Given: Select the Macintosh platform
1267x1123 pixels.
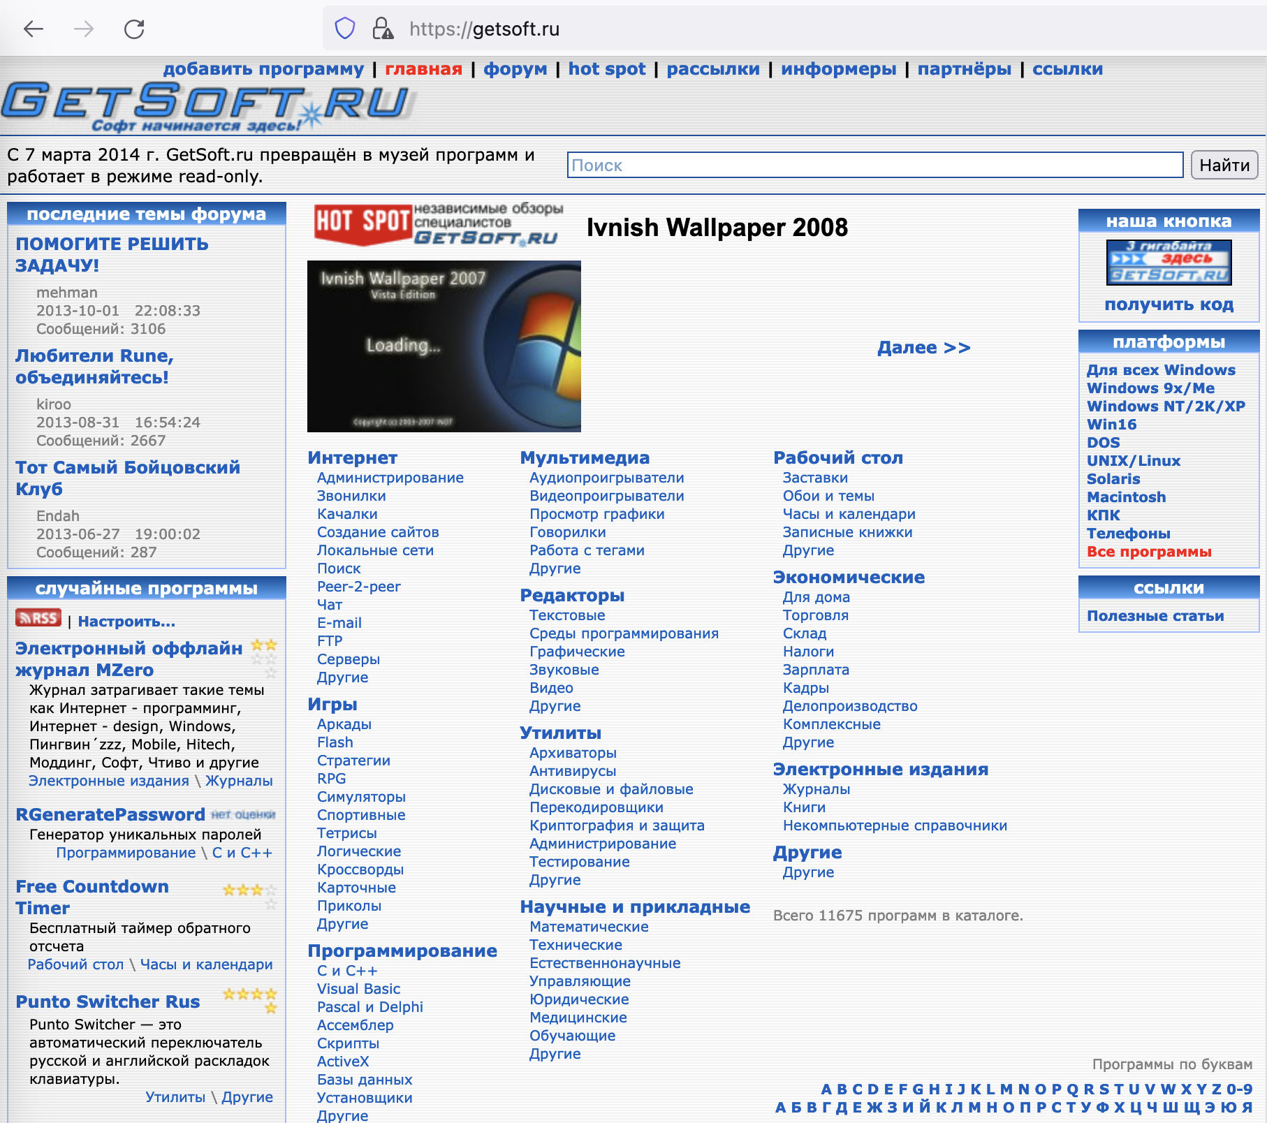Looking at the screenshot, I should pos(1126,497).
